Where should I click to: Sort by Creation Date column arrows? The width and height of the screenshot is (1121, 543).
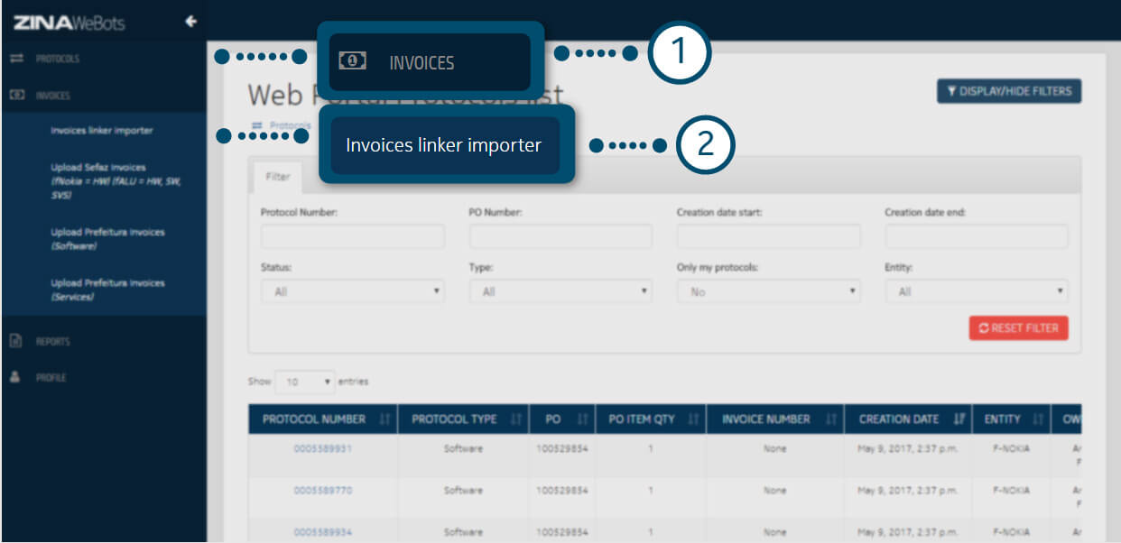959,419
